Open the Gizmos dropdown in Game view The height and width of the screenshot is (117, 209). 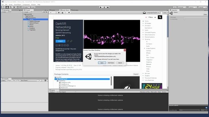[165, 92]
